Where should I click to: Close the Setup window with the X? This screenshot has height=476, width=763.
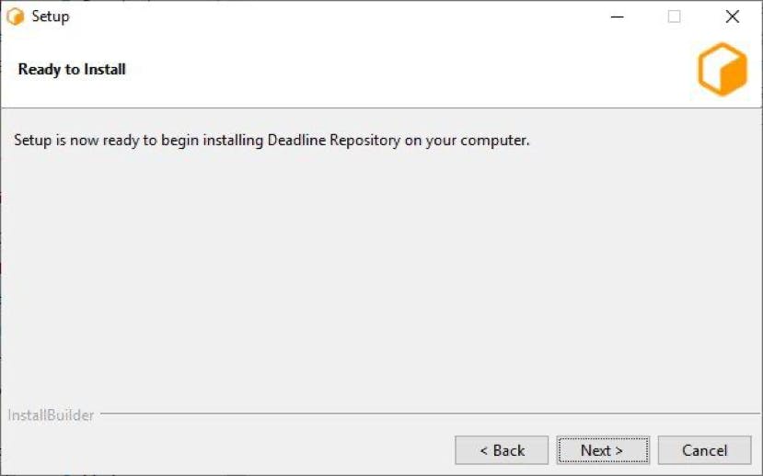point(733,17)
